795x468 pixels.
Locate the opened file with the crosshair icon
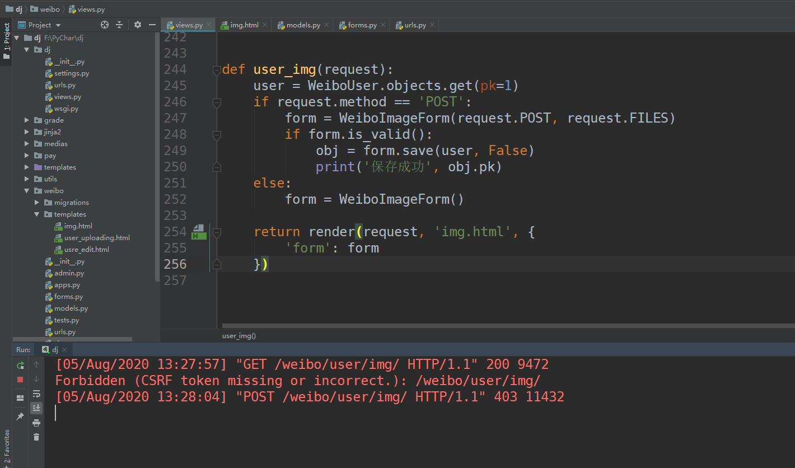coord(104,25)
